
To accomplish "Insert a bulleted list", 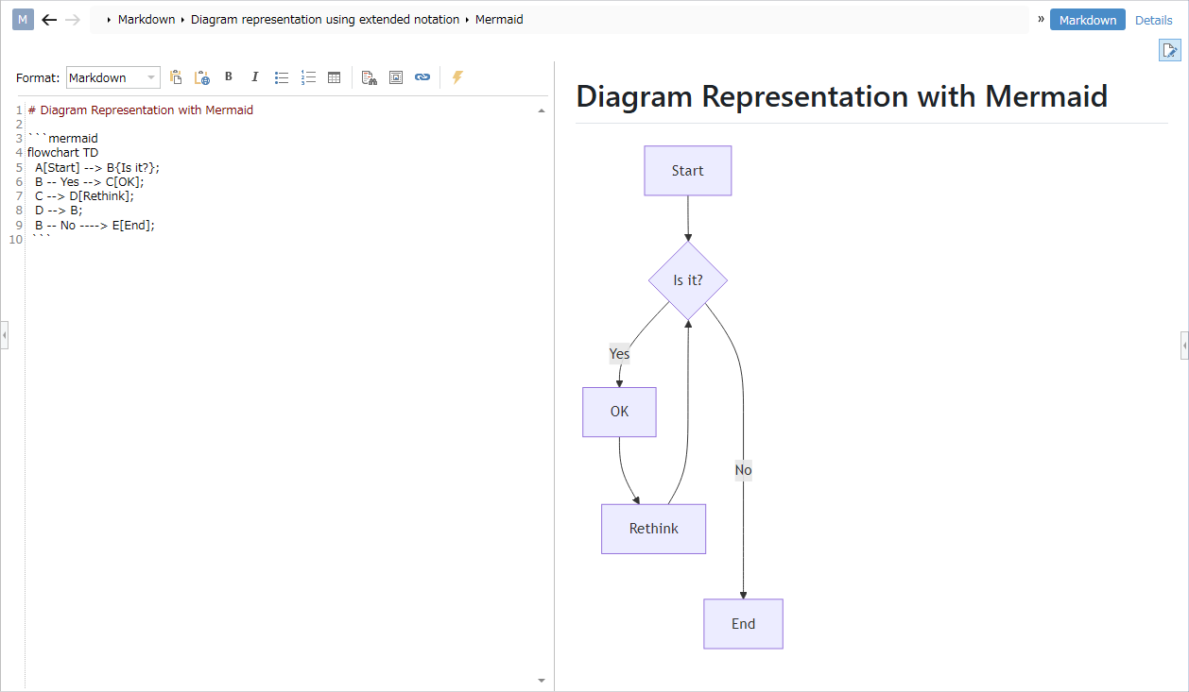I will [x=281, y=77].
